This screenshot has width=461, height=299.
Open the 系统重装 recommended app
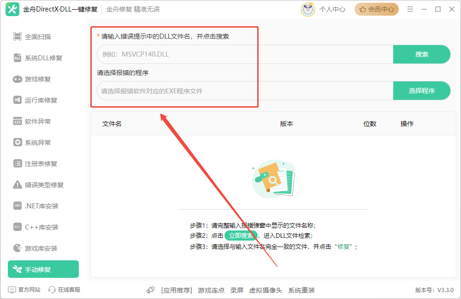(x=301, y=290)
